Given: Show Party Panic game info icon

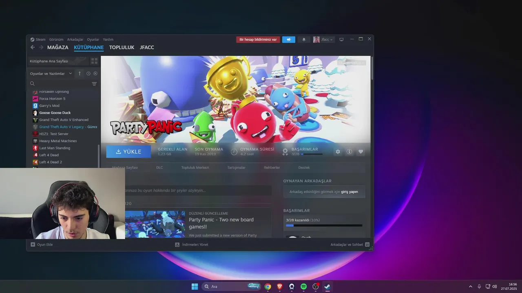Looking at the screenshot, I should click(x=349, y=151).
